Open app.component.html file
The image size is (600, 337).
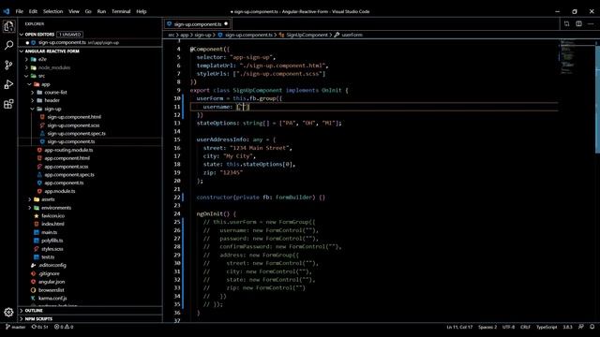[x=67, y=158]
